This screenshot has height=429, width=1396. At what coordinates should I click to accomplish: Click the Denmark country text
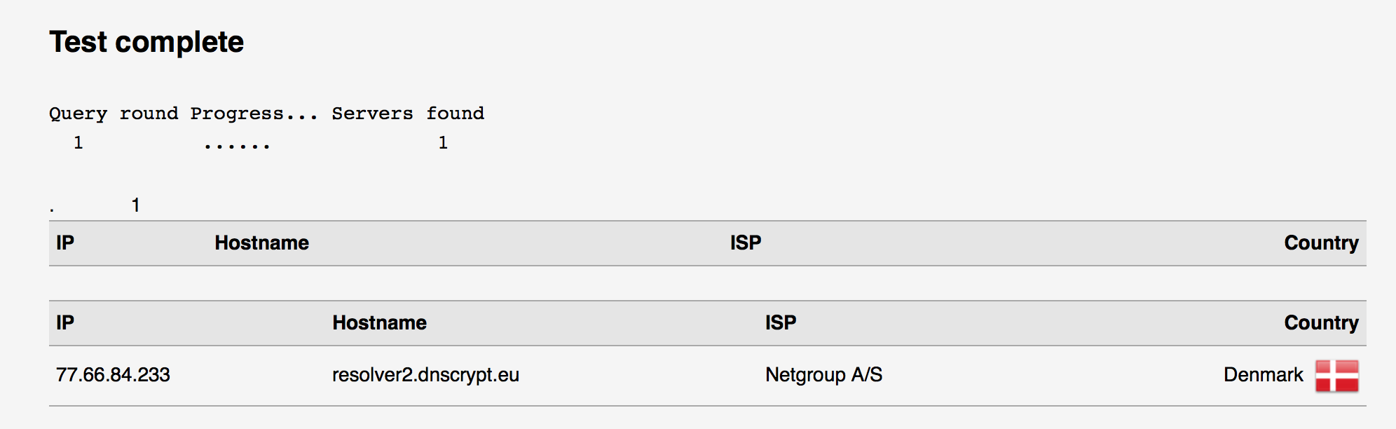pyautogui.click(x=1263, y=375)
